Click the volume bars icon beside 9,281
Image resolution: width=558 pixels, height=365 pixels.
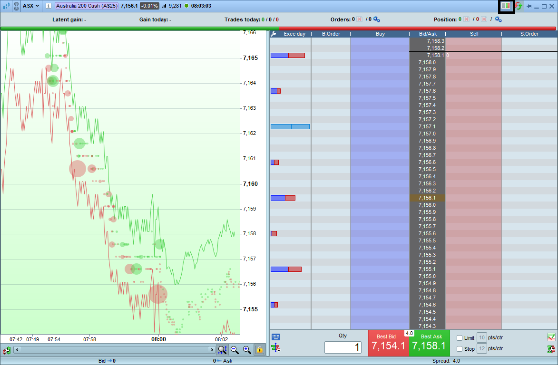pos(164,6)
